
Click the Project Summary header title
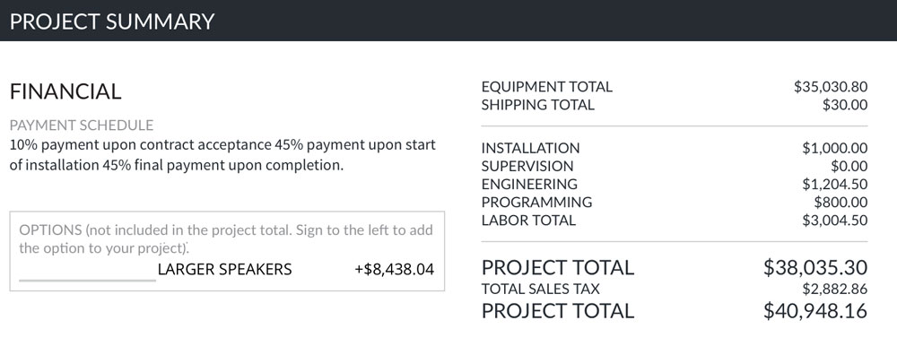(112, 22)
